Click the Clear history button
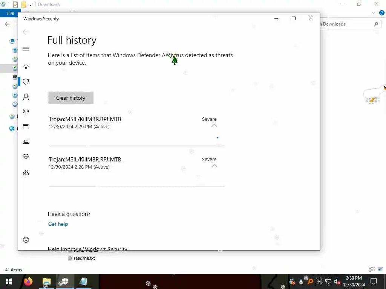This screenshot has height=289, width=386. (x=70, y=98)
